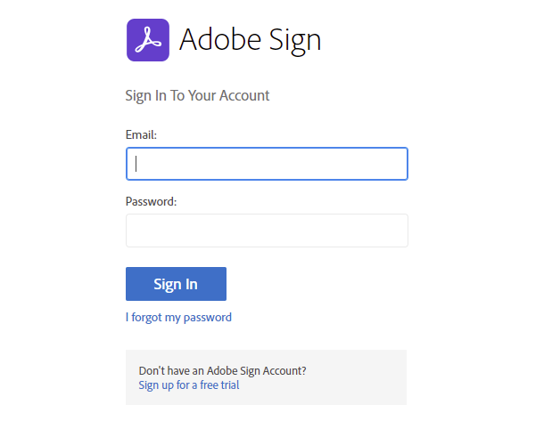Select the empty Password text box

267,231
